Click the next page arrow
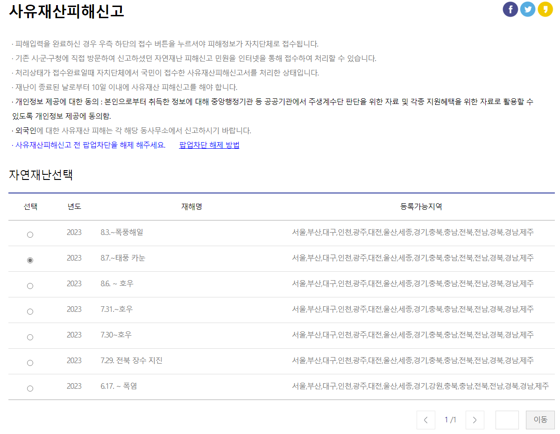 coord(475,420)
